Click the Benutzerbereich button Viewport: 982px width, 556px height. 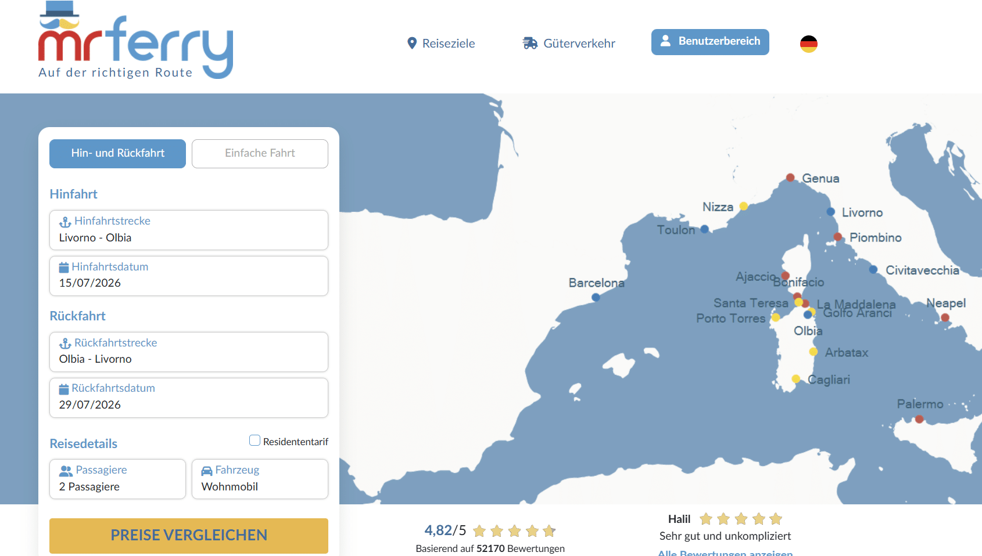click(710, 42)
